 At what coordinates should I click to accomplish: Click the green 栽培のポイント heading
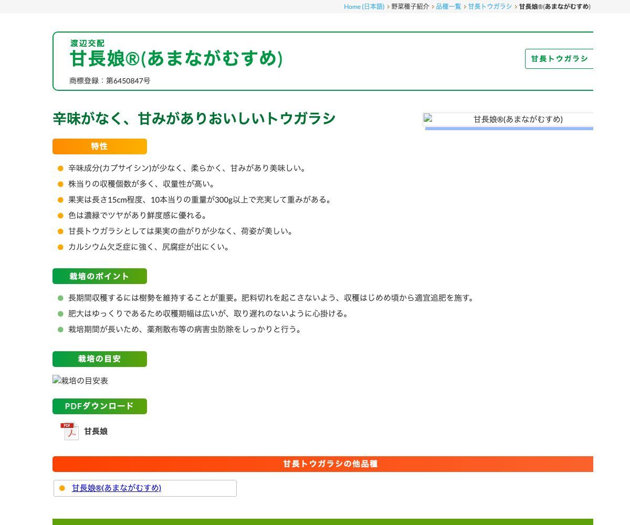click(100, 276)
